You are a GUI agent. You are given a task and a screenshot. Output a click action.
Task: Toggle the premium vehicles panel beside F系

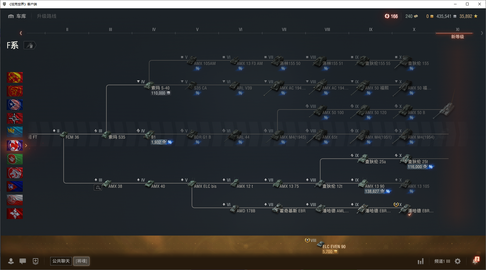pyautogui.click(x=30, y=45)
